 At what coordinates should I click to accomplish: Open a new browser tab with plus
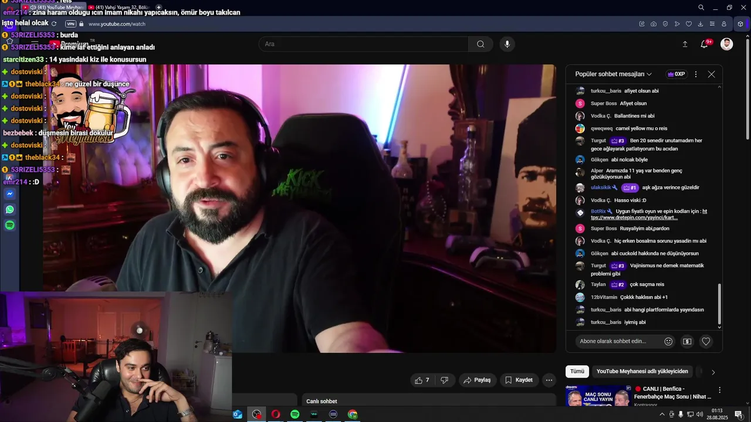coord(158,7)
